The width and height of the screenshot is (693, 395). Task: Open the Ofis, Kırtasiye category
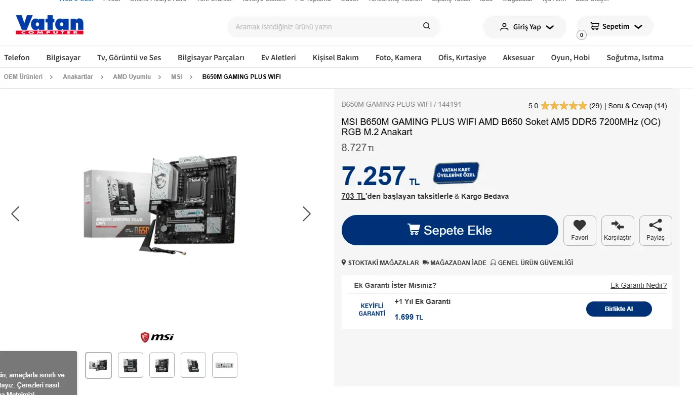(x=462, y=58)
